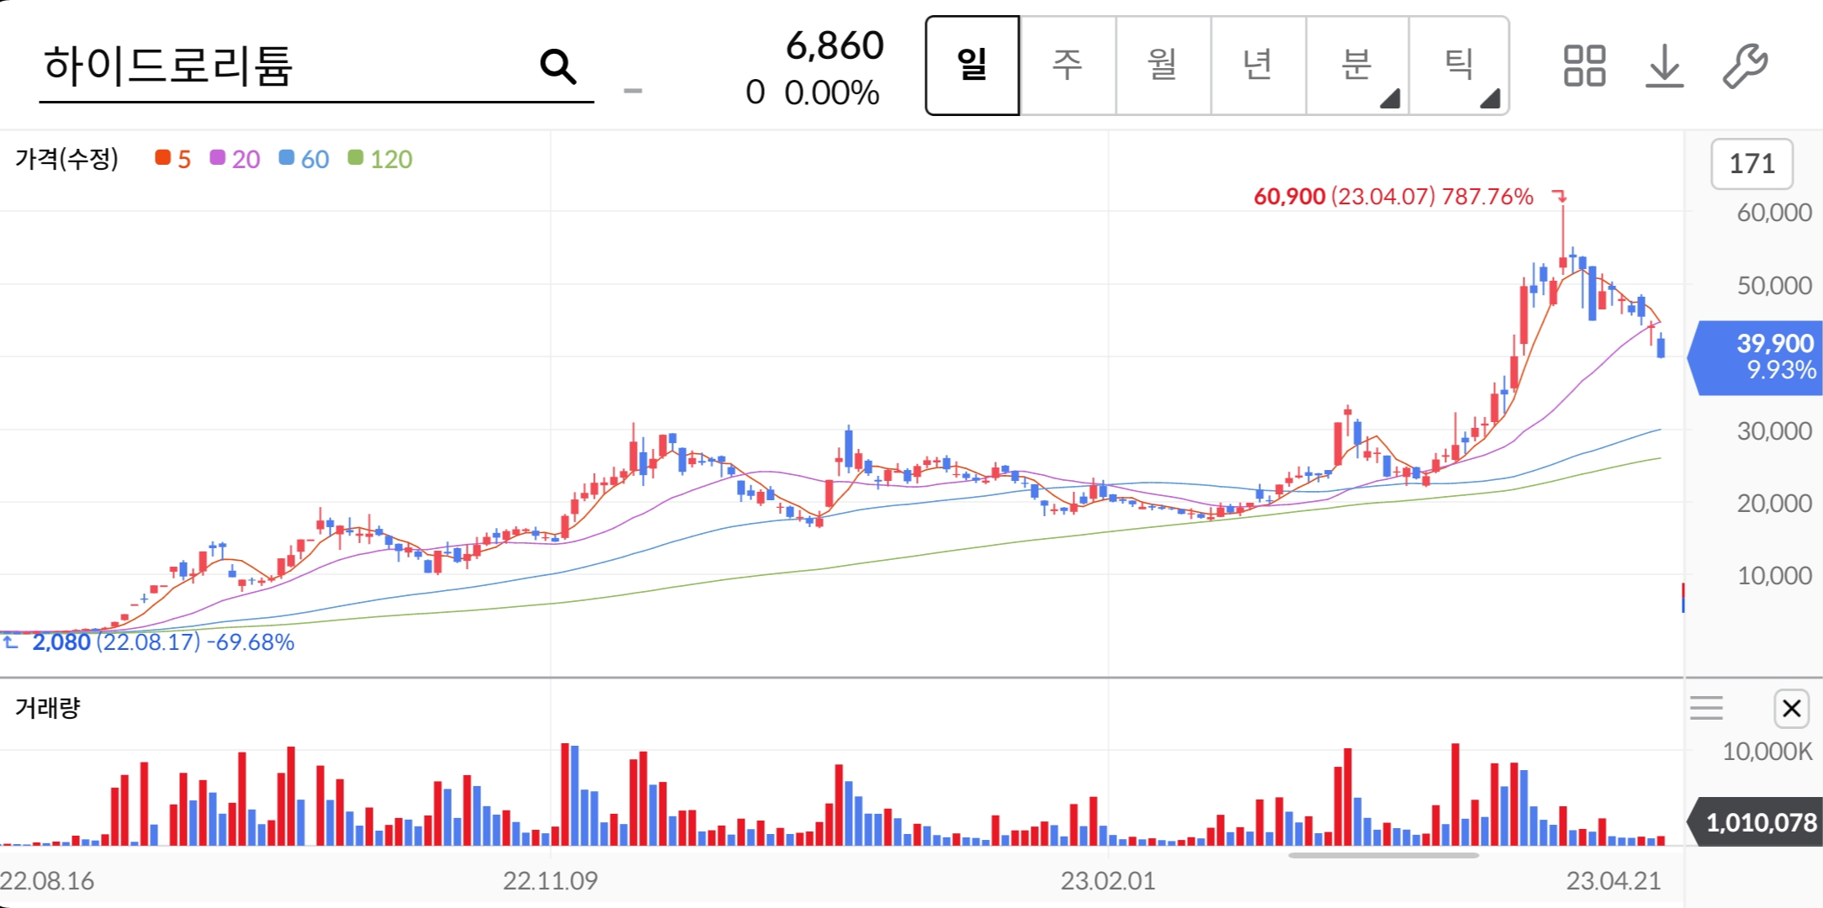Click the download arrow icon
The image size is (1823, 908).
pos(1664,66)
